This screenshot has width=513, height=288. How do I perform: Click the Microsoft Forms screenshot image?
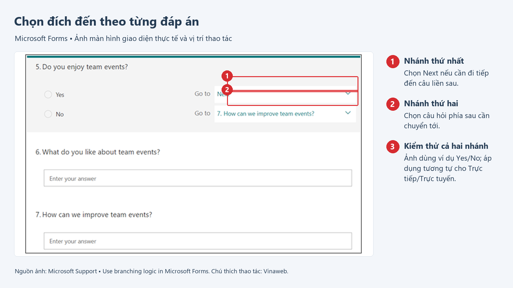(x=193, y=154)
